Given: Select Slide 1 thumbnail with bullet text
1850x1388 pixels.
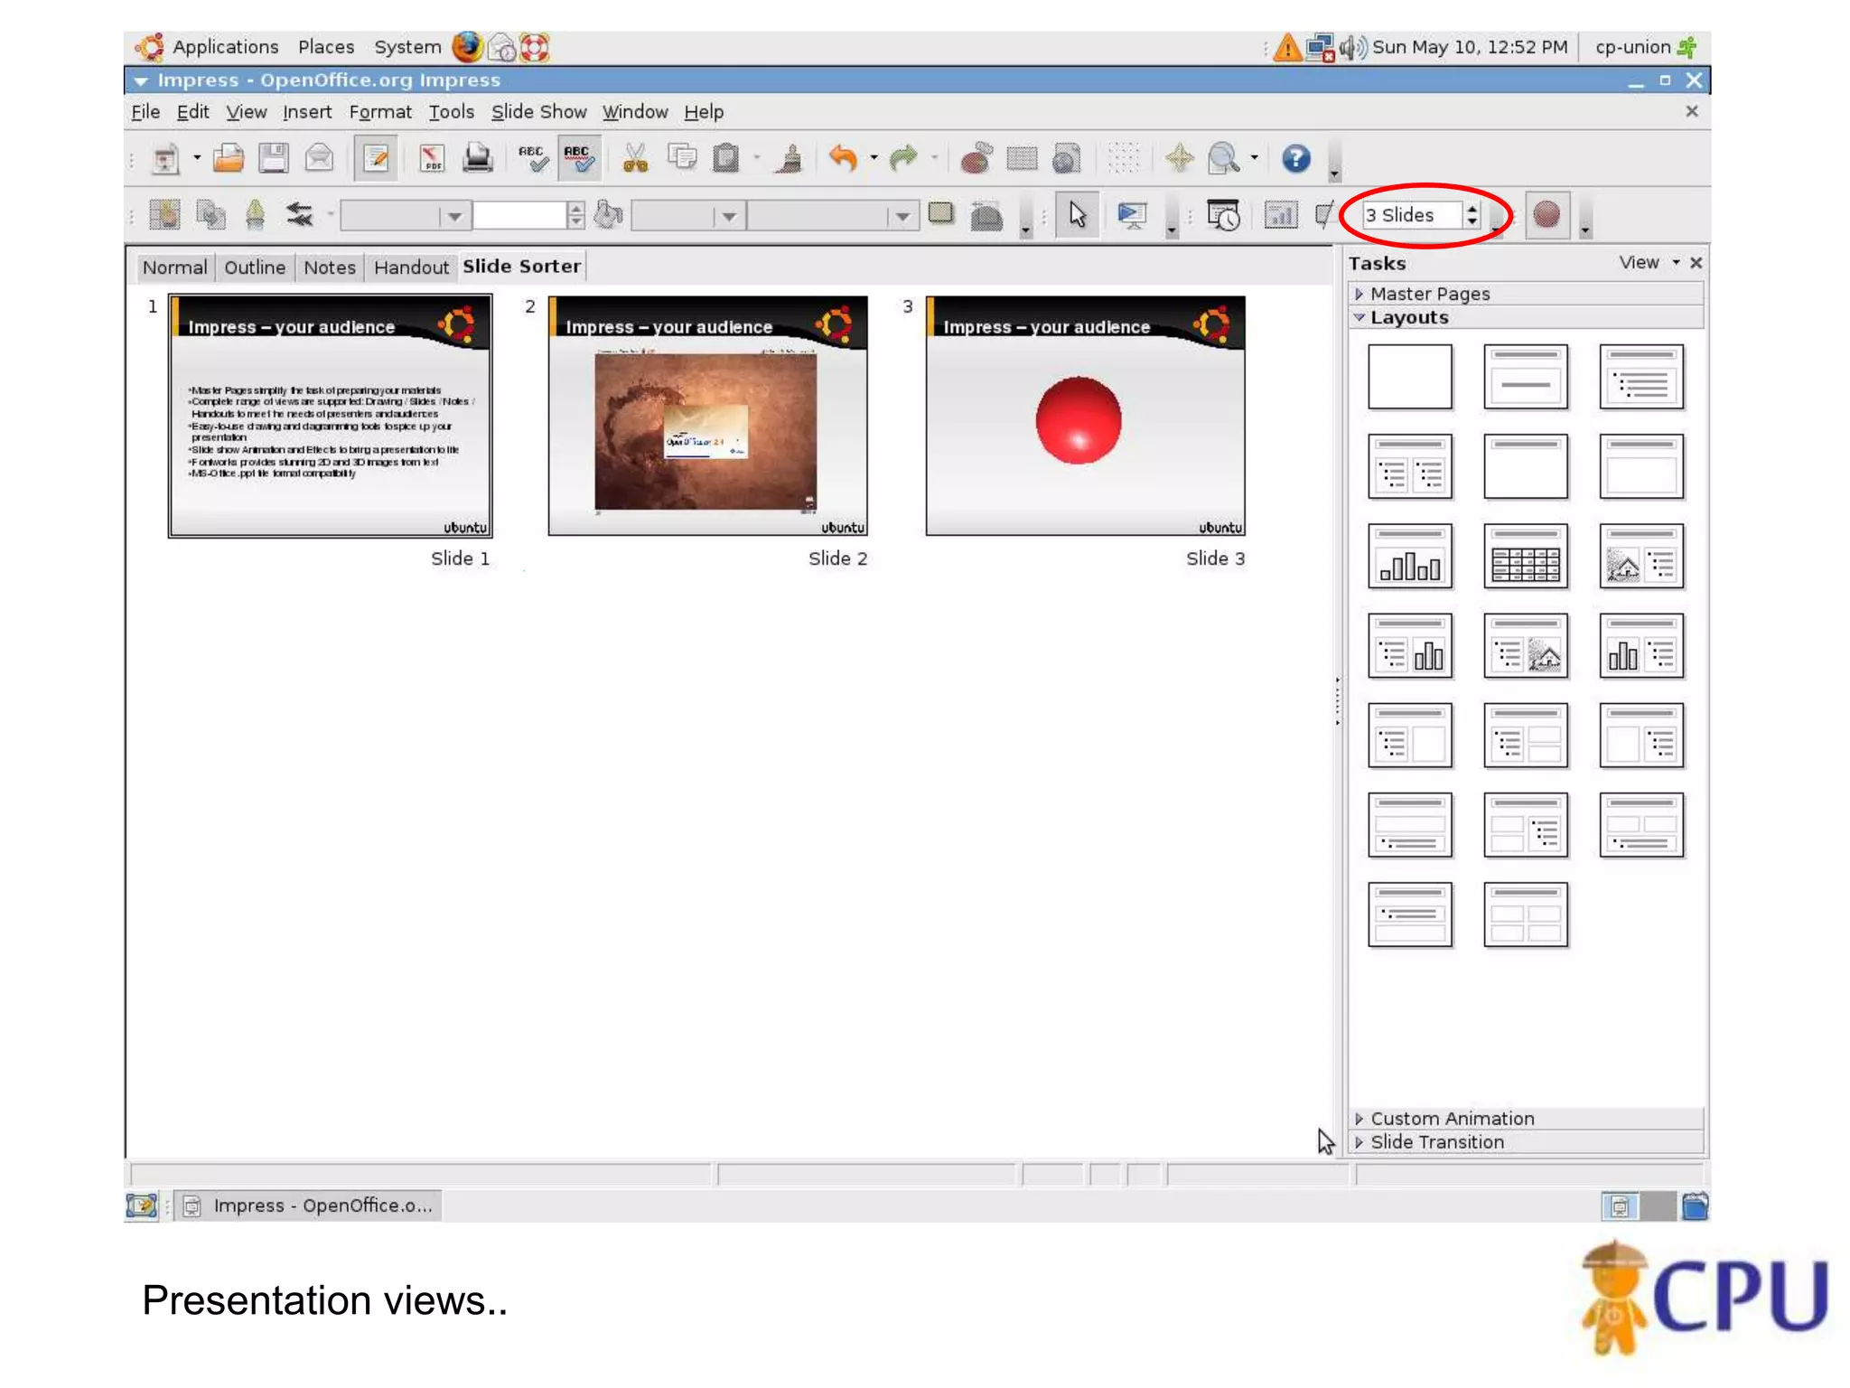Looking at the screenshot, I should [331, 416].
